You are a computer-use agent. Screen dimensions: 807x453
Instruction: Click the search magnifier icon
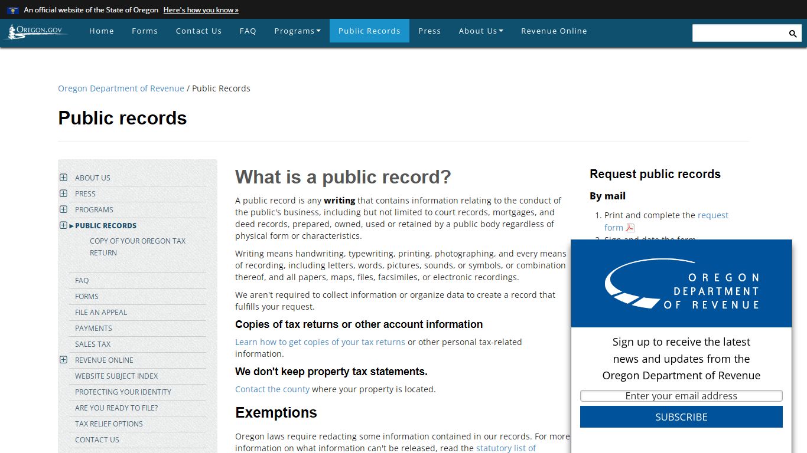click(793, 34)
